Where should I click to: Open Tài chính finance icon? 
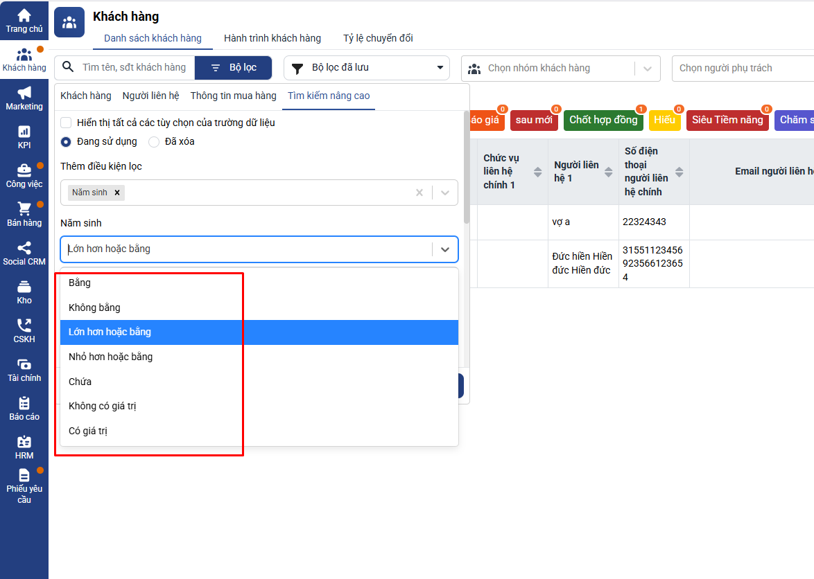click(x=24, y=364)
